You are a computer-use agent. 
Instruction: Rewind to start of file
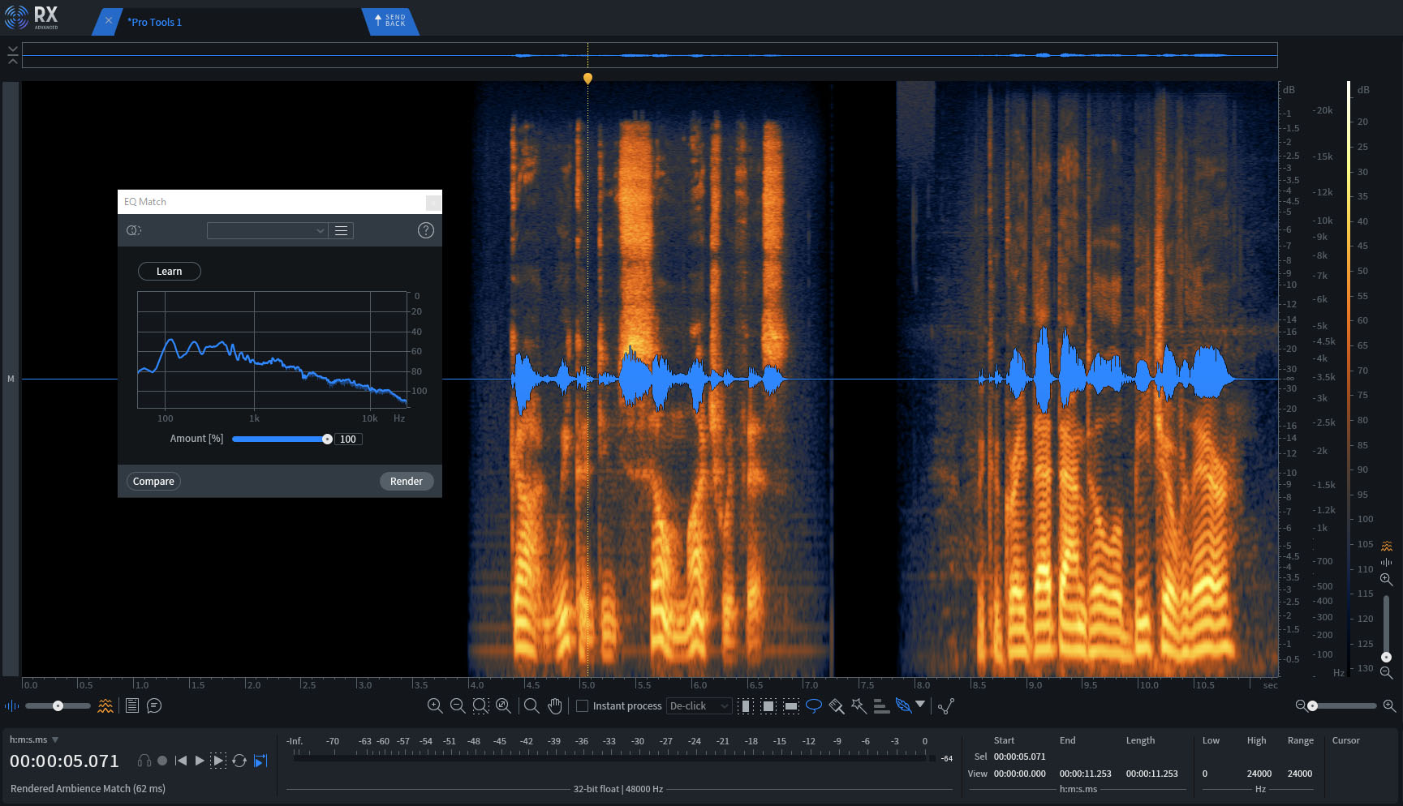point(181,761)
